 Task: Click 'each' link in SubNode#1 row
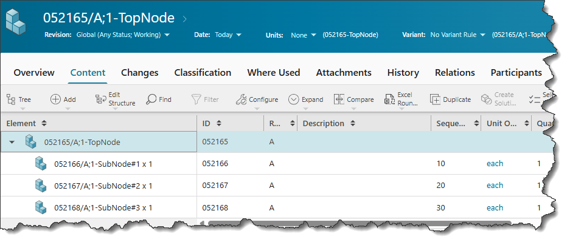click(x=495, y=164)
